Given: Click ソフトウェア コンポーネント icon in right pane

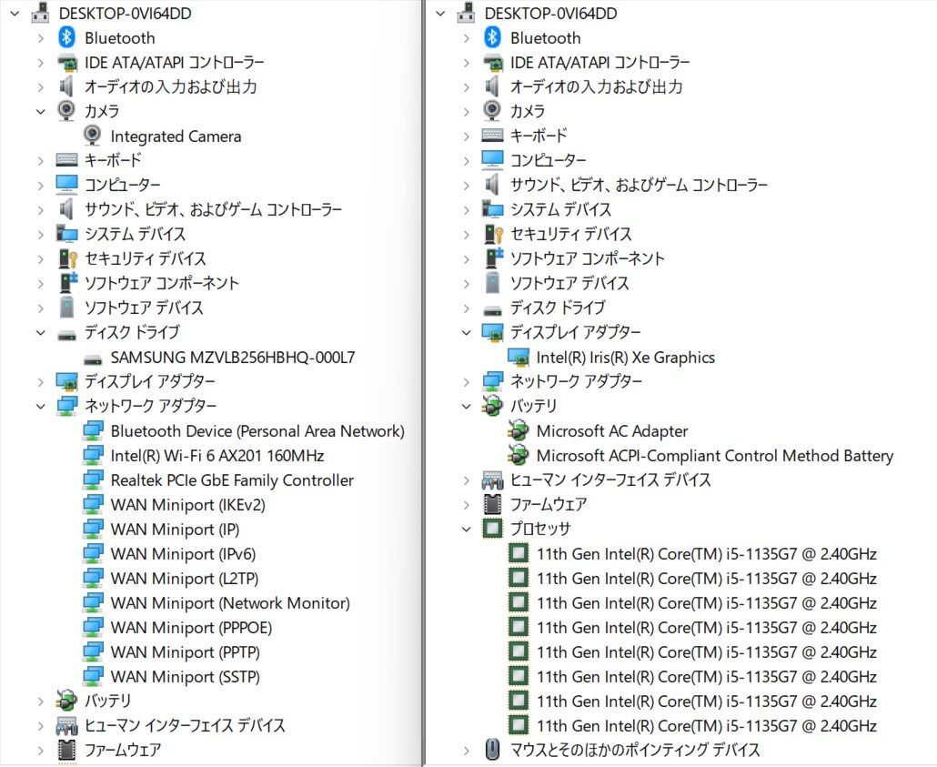Looking at the screenshot, I should [x=494, y=258].
